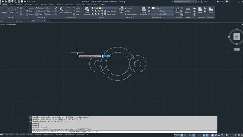243x137 pixels.
Task: Click the Leader annotation tool
Action: click(77, 11)
